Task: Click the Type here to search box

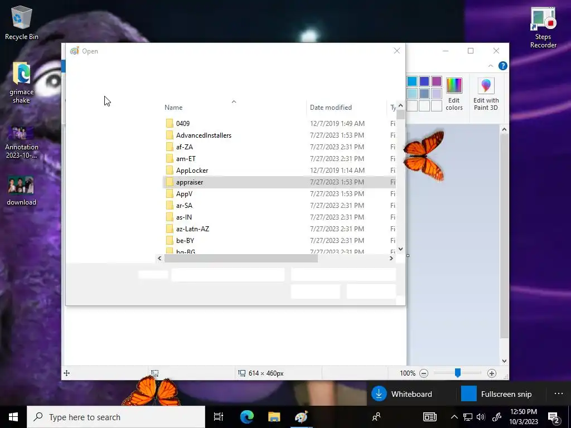Action: click(x=116, y=417)
